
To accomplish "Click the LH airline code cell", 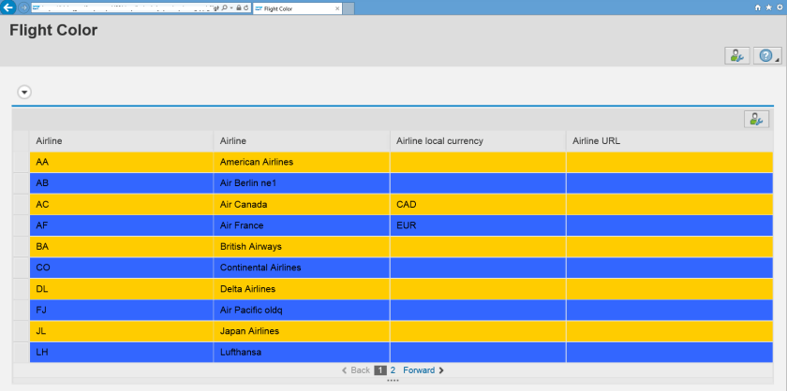I will click(122, 353).
